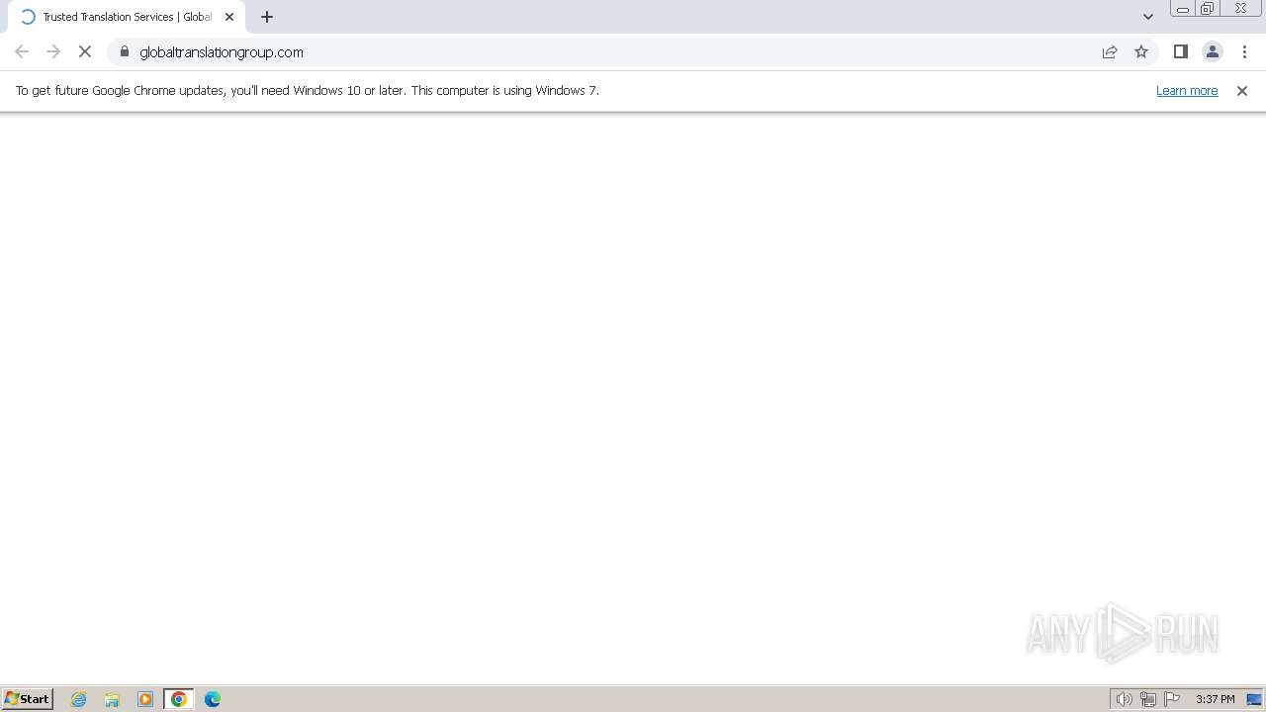Select Trusted Translation Services tab

[x=127, y=17]
